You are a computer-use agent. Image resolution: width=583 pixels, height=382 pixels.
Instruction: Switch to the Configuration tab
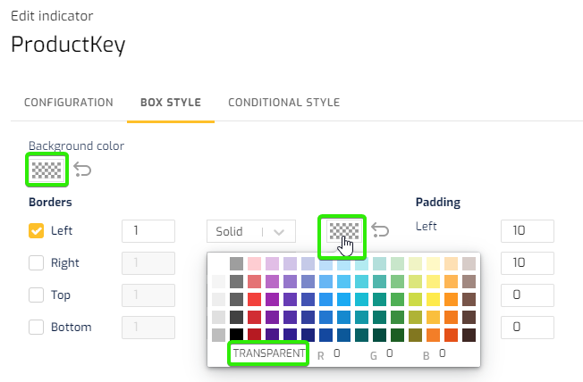pos(69,103)
